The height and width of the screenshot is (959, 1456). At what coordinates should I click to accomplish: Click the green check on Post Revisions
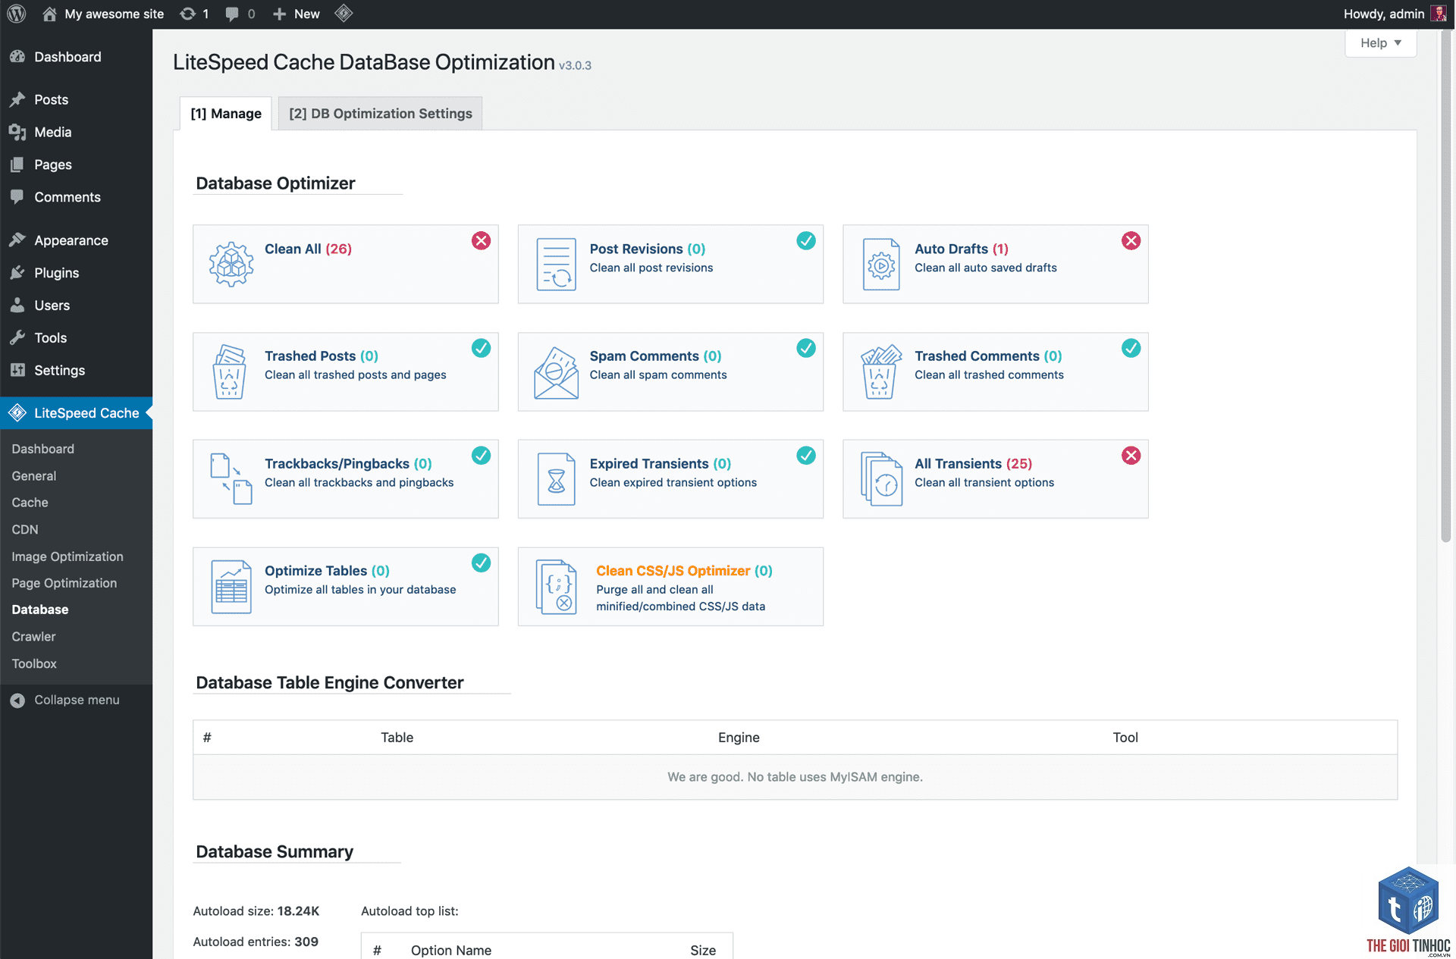click(806, 241)
